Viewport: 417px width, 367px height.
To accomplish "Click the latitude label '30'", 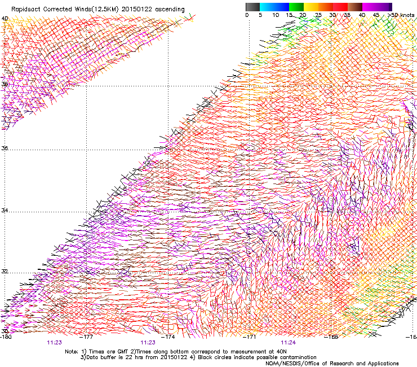I will click(5, 331).
